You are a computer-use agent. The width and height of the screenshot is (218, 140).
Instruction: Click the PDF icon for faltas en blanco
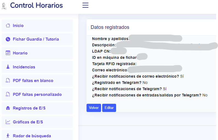[8, 80]
